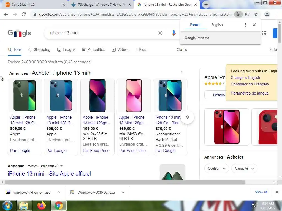Open the Capacité filter dropdown
The height and width of the screenshot is (211, 282).
pos(244,168)
